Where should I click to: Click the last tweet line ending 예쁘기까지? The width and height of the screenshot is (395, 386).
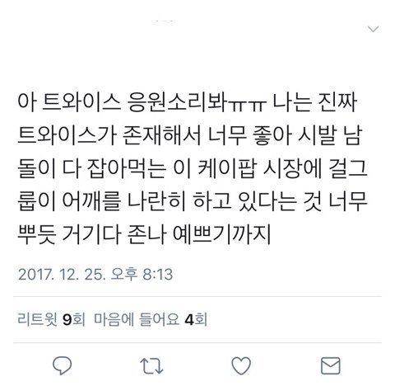(144, 234)
